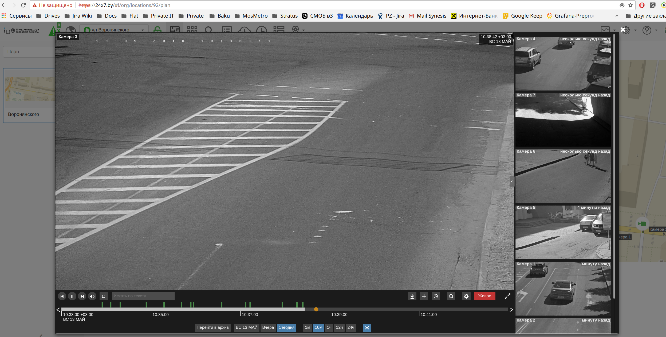Open the list layout icon in toolbar
Screen dimensions: 666x337
279,30
